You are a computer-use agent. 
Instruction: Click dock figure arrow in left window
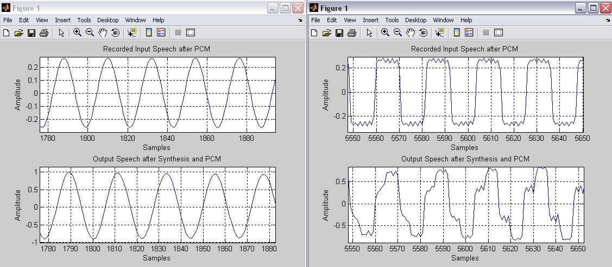click(300, 20)
